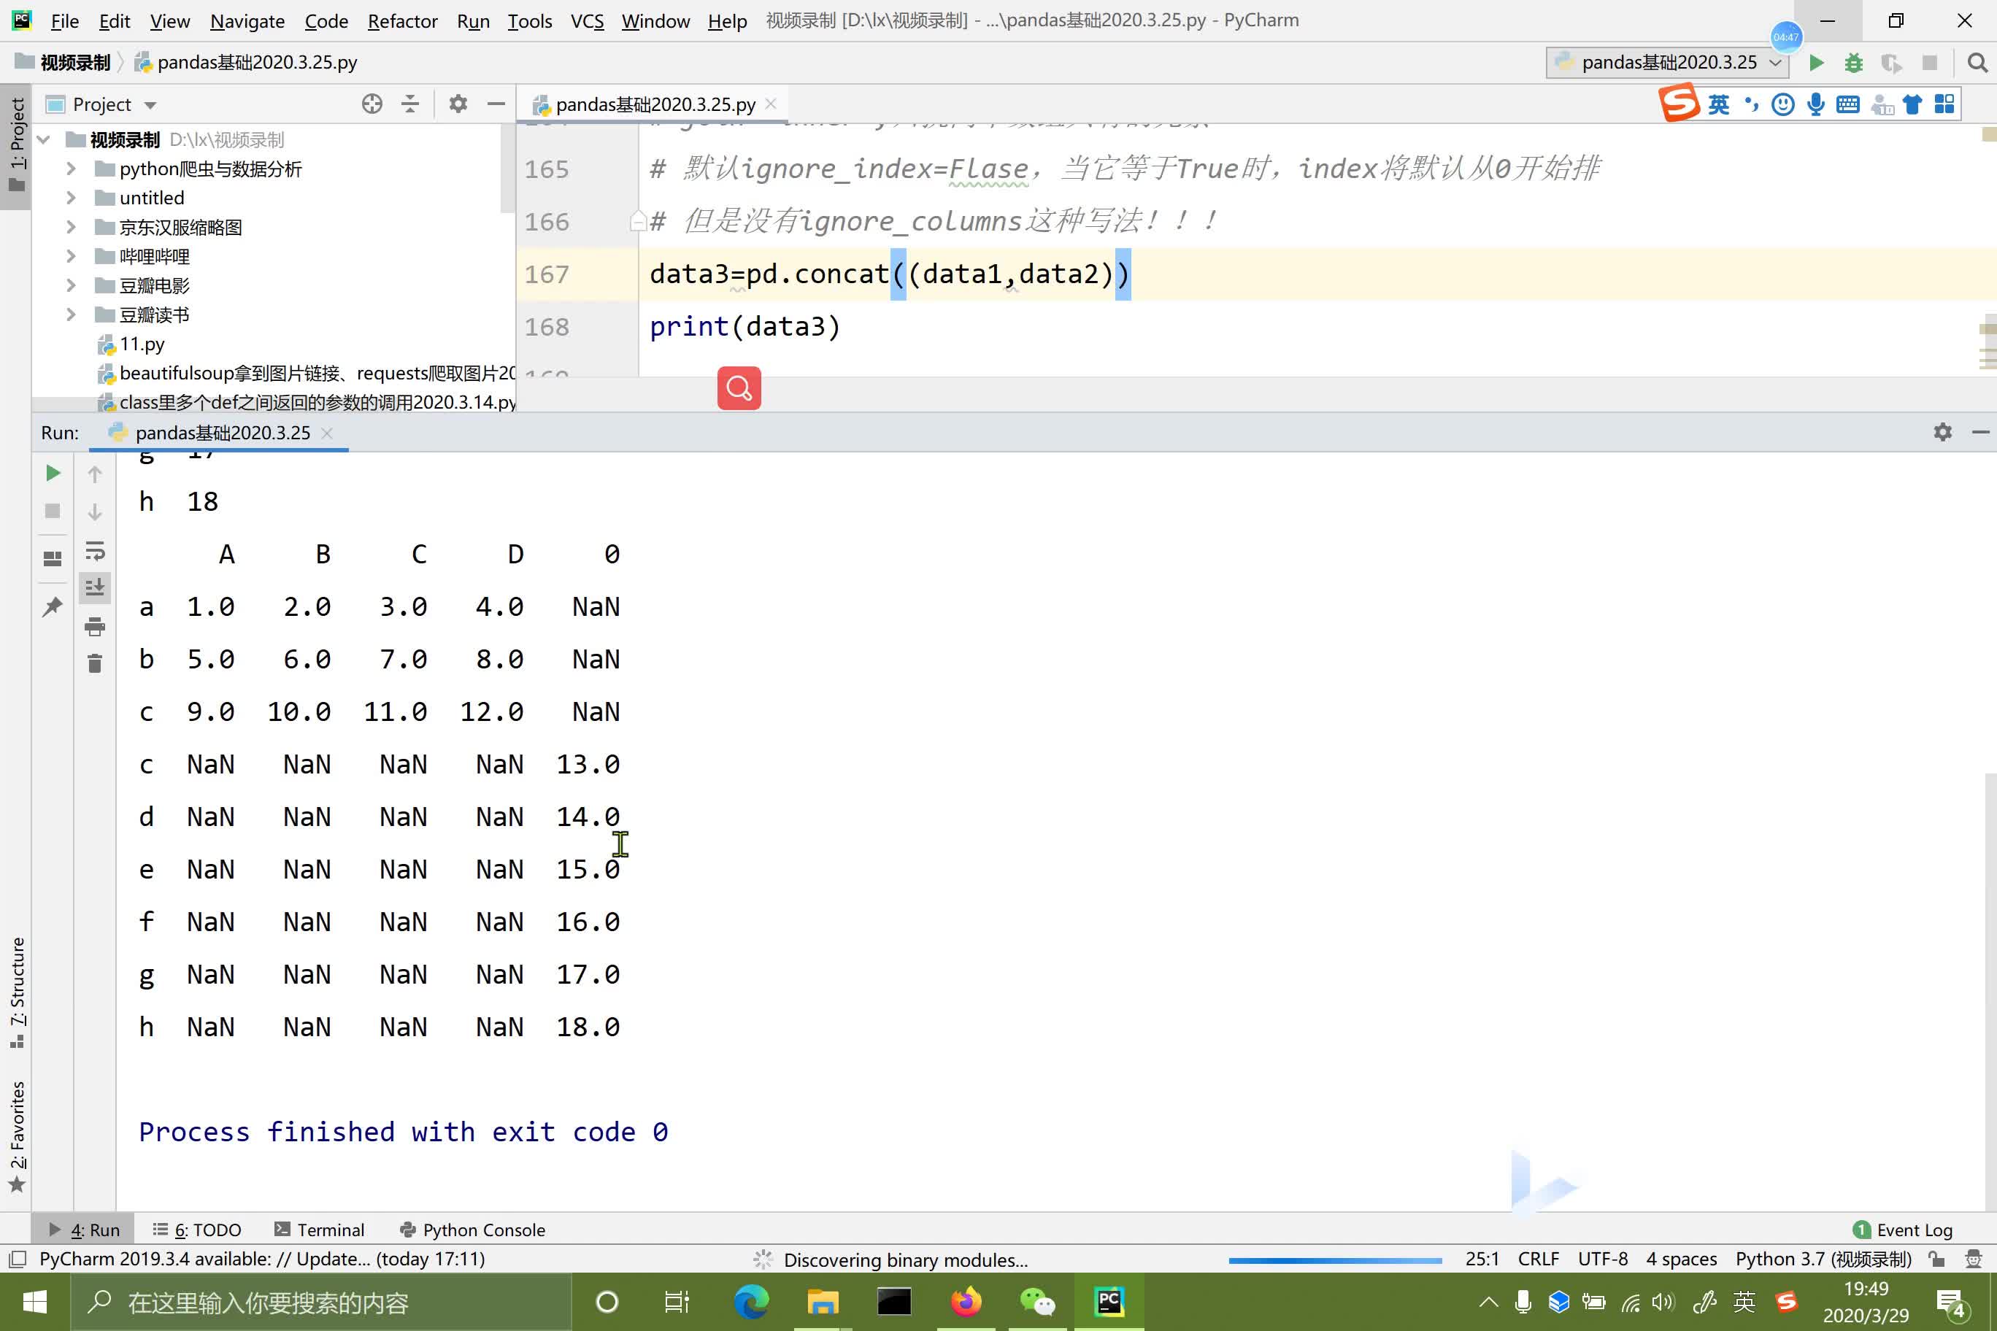Toggle pin tab in Run panel
The height and width of the screenshot is (1331, 1997).
click(x=53, y=606)
